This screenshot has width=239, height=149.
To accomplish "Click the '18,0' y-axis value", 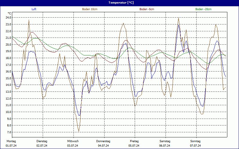I will pyautogui.click(x=9, y=58).
